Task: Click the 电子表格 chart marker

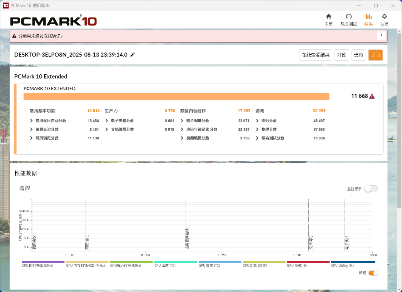Action: pyautogui.click(x=347, y=242)
